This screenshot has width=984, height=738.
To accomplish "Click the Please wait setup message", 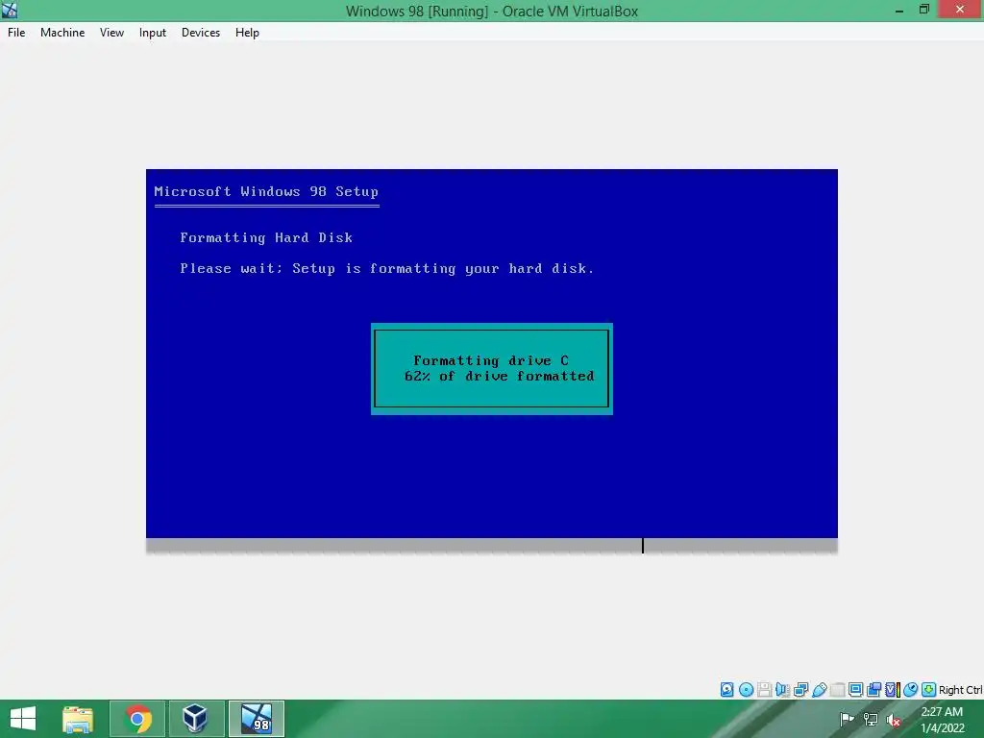I will 386,269.
